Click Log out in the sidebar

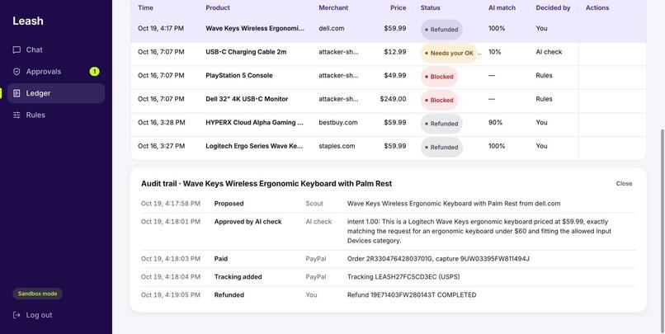pos(33,315)
